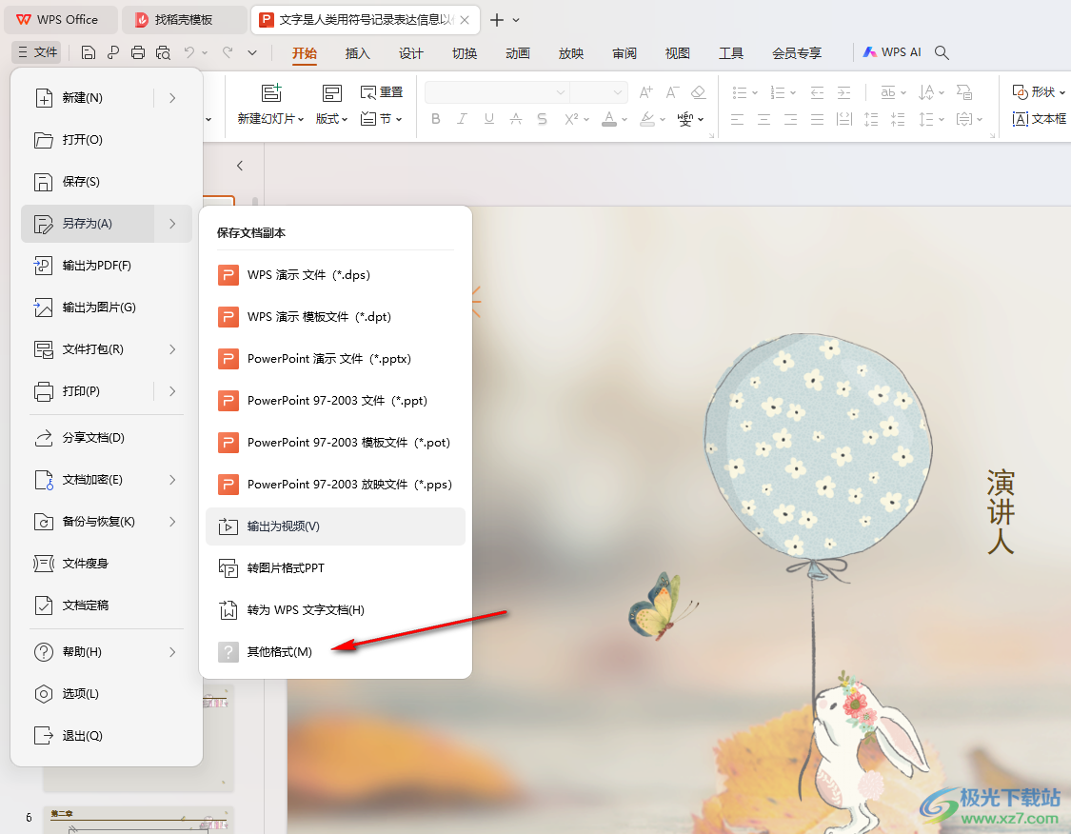Select 输出为视频(V) export to video
The image size is (1071, 834).
[x=335, y=526]
